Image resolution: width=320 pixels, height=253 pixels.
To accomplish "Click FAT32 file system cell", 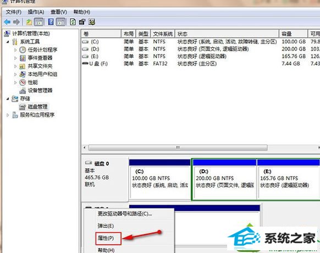I will [161, 63].
